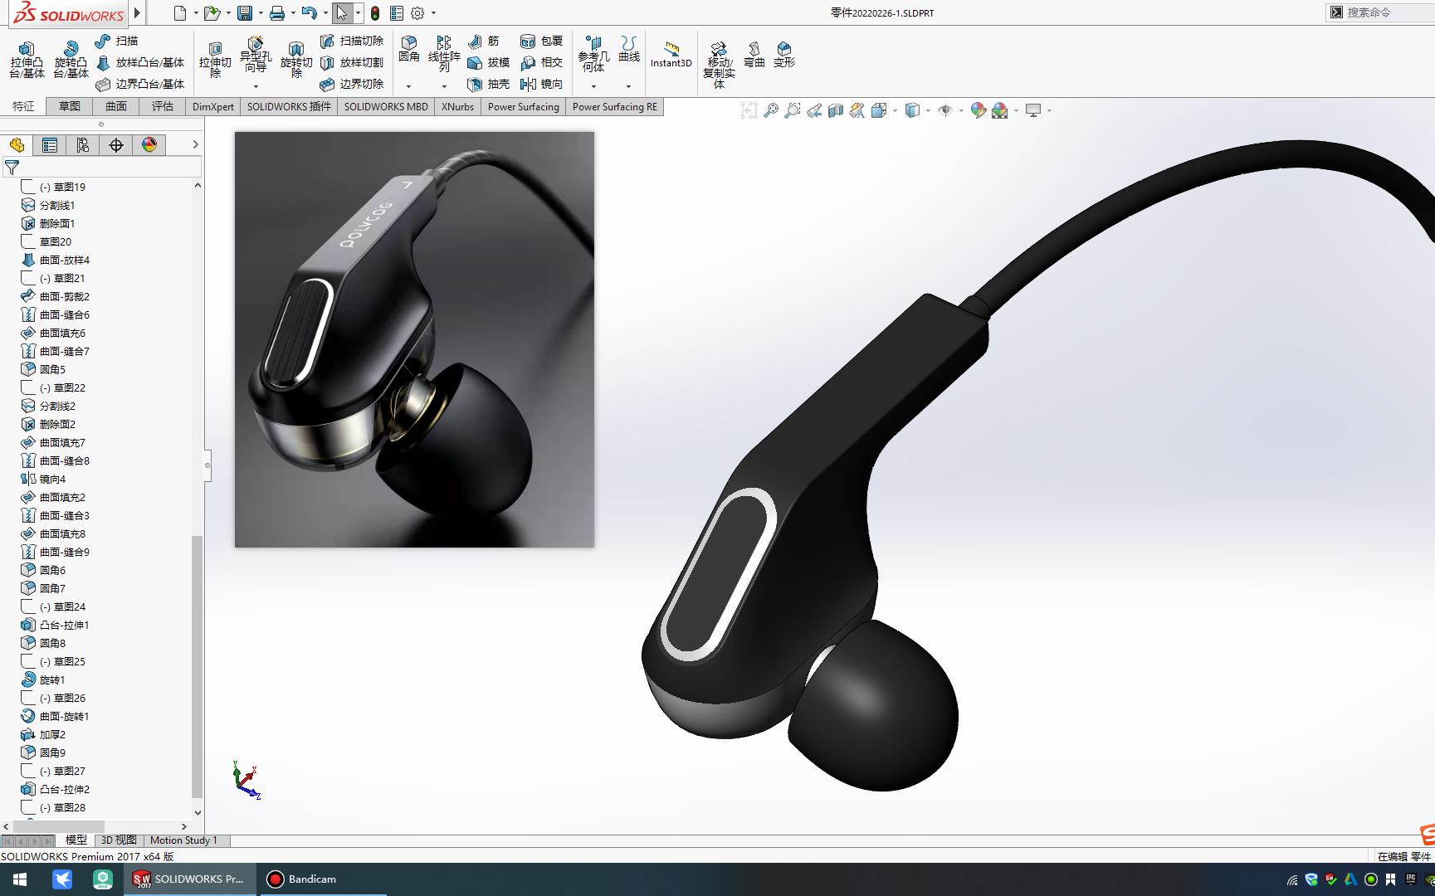Expand the display style dropdown
1435x896 pixels.
(929, 110)
